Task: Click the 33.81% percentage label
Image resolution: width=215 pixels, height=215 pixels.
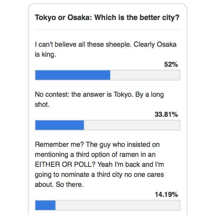Action: coord(166,114)
